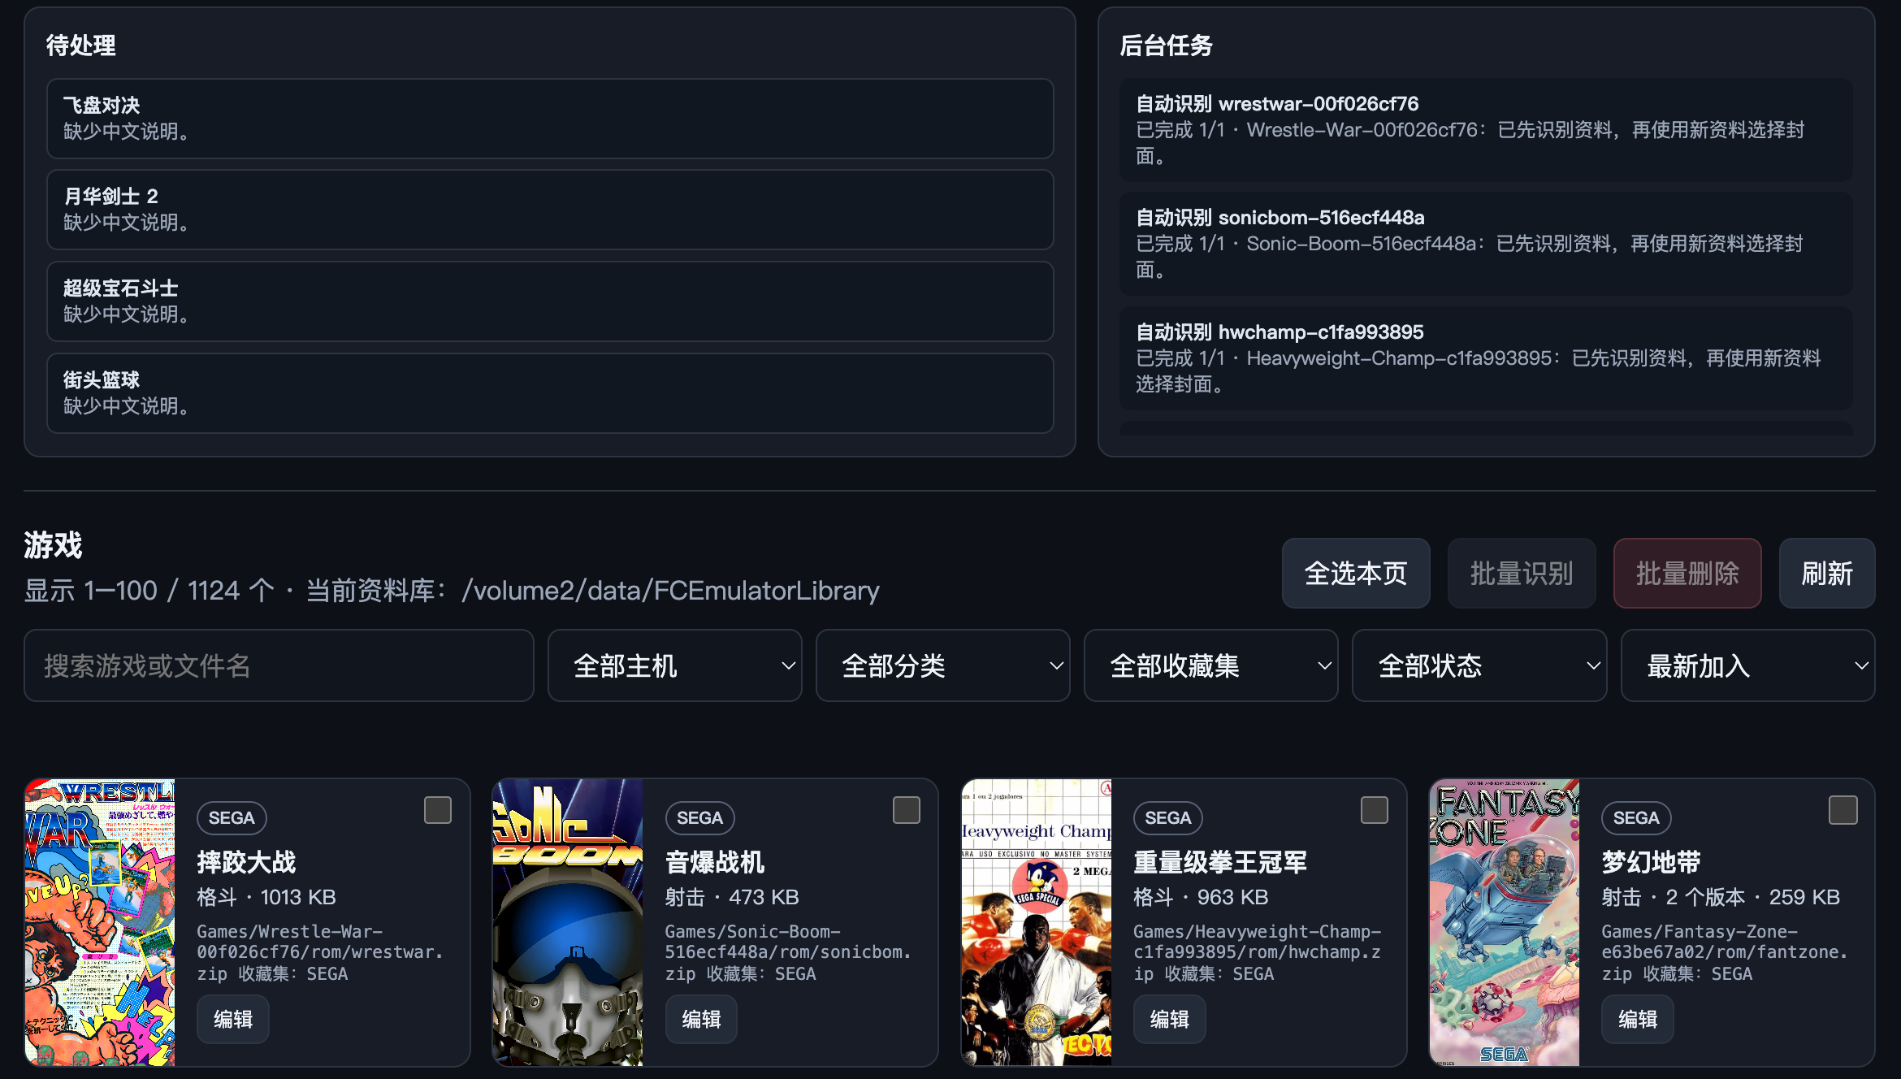The image size is (1901, 1079).
Task: Click SEGA tag on 音爆战机 card
Action: pos(700,818)
